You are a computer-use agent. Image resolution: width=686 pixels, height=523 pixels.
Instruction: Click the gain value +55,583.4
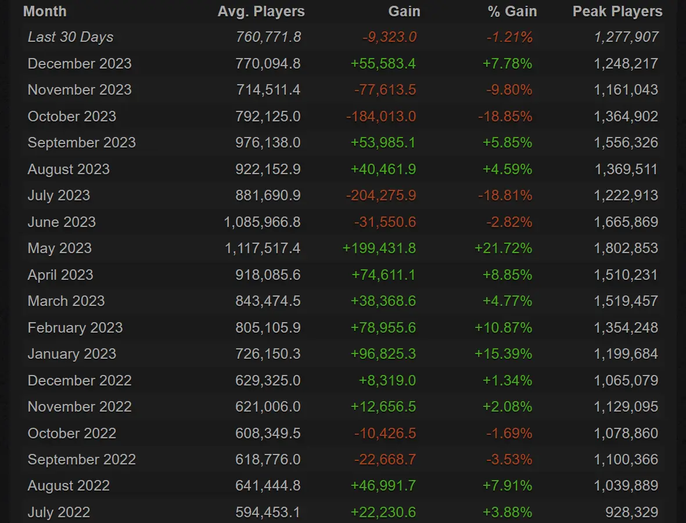(x=383, y=64)
